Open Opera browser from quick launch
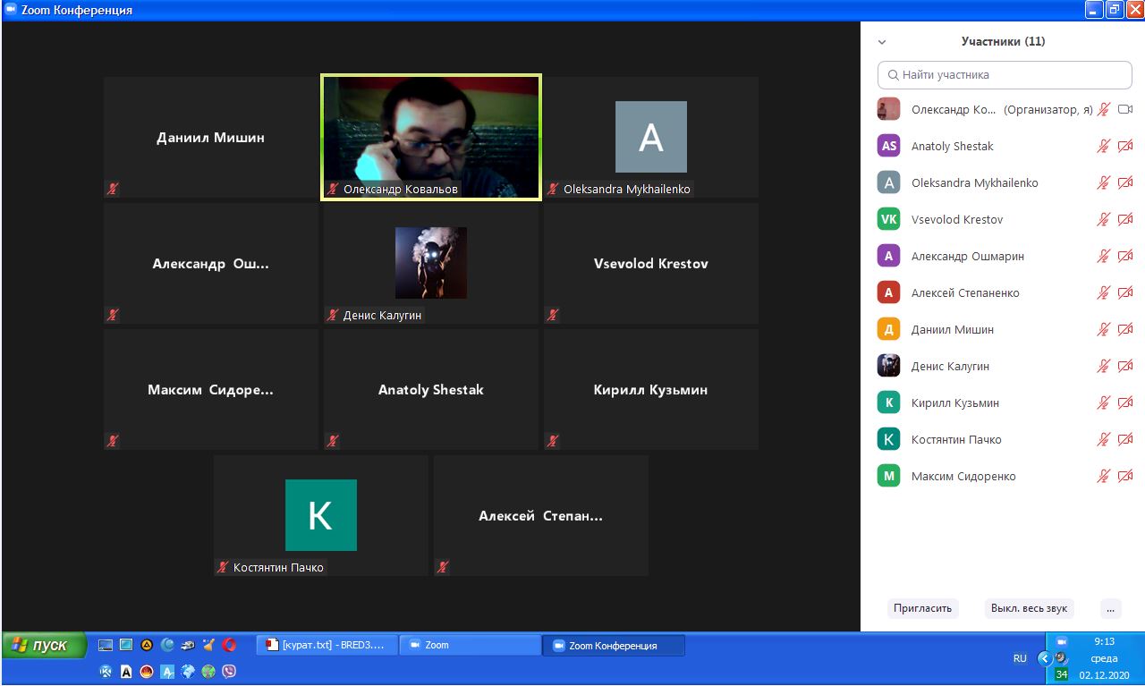 pyautogui.click(x=229, y=645)
